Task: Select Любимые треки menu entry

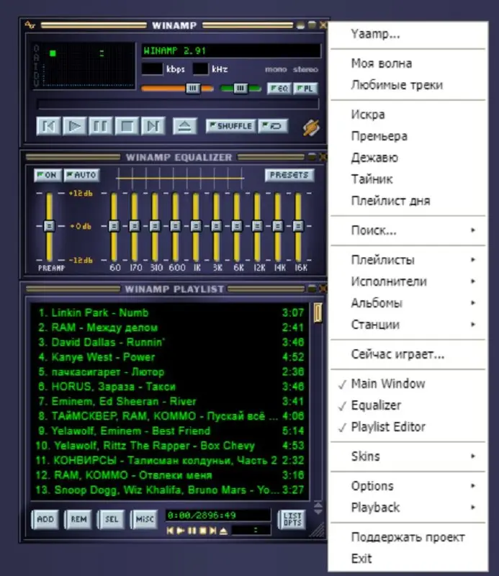Action: point(408,85)
